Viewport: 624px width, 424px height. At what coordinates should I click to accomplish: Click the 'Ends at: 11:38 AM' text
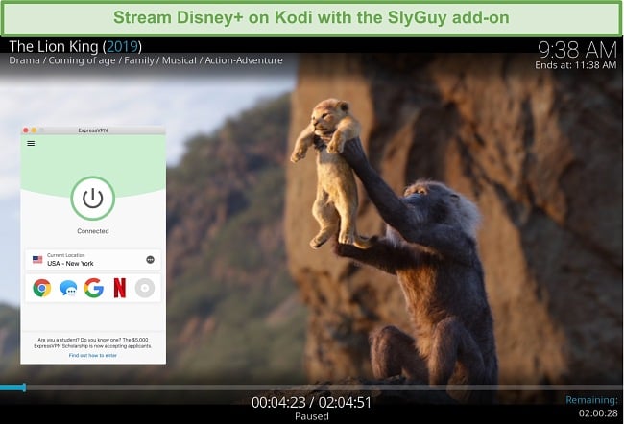(575, 65)
